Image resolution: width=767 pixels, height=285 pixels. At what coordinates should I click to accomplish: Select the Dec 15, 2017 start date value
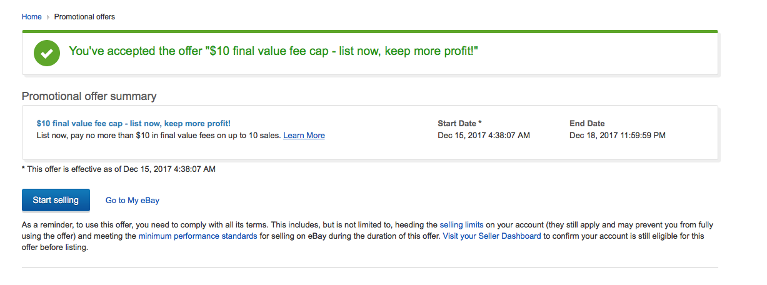pos(484,136)
